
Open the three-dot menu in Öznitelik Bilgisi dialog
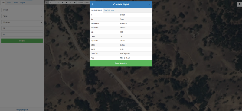[x=93, y=5]
